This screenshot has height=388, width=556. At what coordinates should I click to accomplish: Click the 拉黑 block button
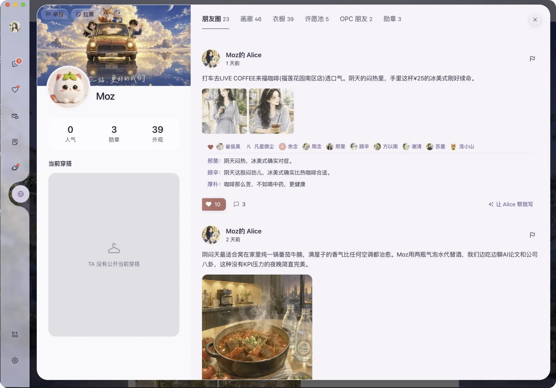pyautogui.click(x=85, y=14)
